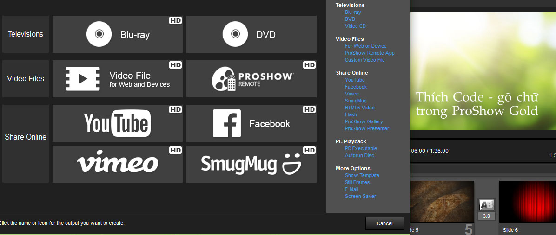The height and width of the screenshot is (235, 556).
Task: Click the Share Online category label
Action: 26,144
